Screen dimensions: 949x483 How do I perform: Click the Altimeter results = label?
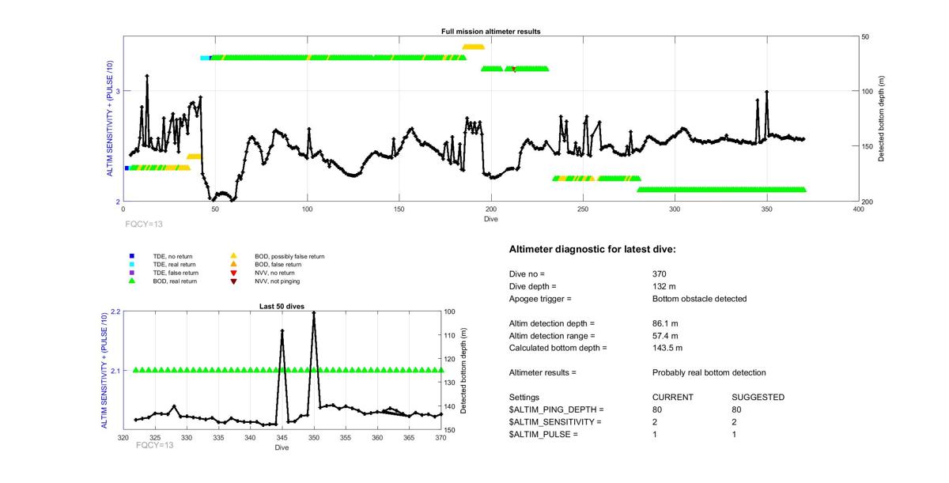click(x=543, y=372)
